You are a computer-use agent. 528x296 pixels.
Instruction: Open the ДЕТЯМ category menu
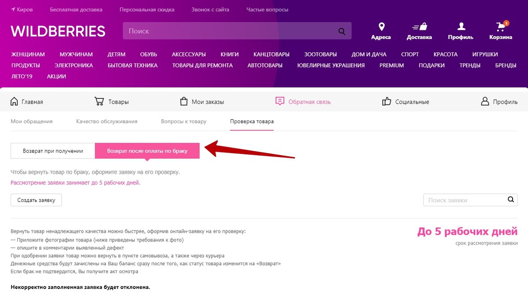tap(116, 55)
